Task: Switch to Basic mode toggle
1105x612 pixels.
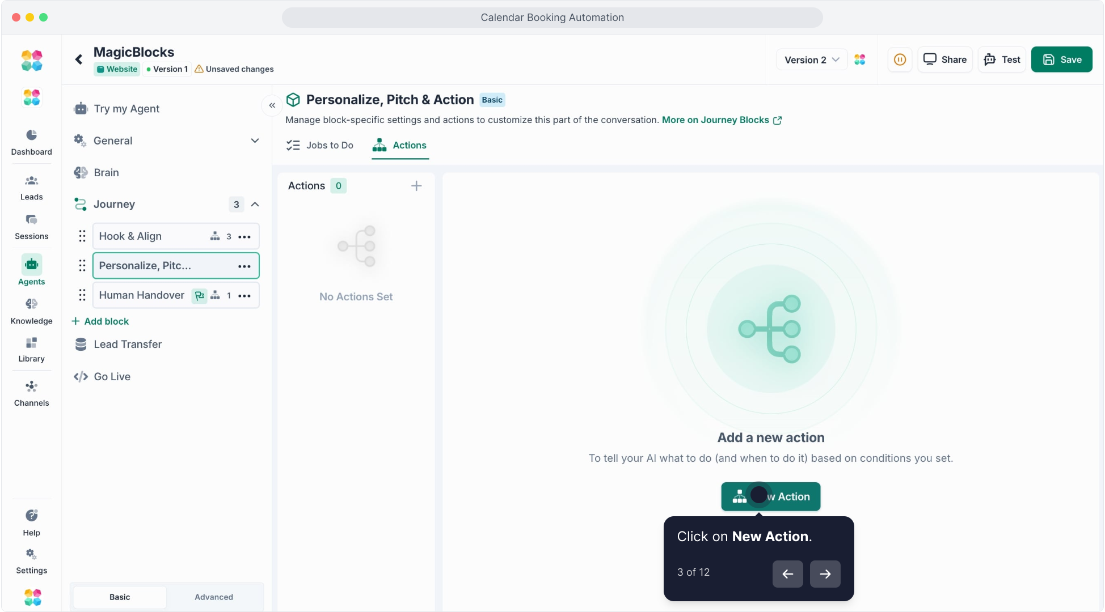Action: [120, 597]
